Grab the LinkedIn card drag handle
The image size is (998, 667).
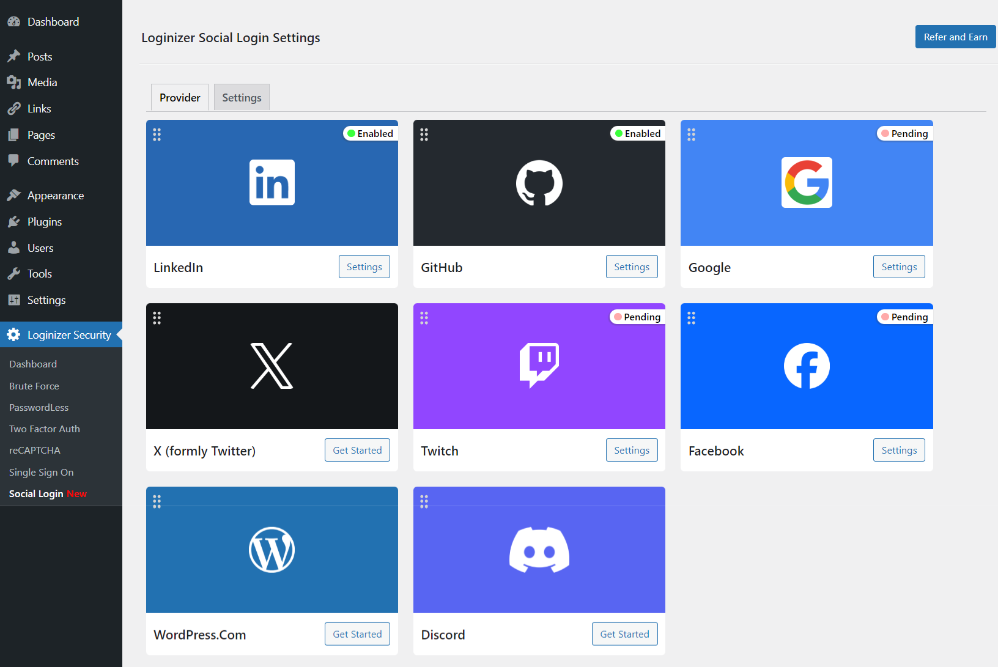(157, 135)
